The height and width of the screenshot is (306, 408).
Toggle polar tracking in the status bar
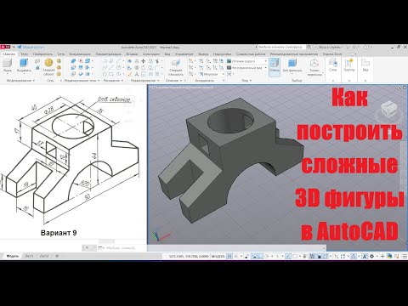tap(266, 256)
